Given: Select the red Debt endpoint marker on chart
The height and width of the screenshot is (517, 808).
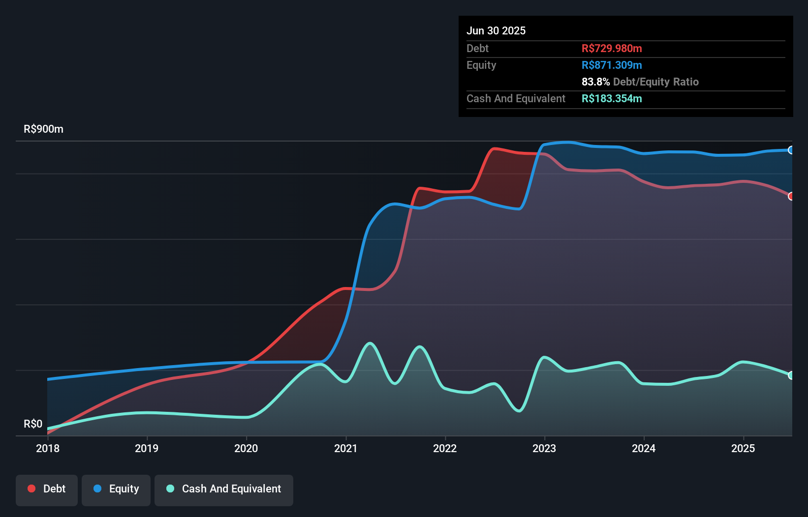Looking at the screenshot, I should pos(791,196).
